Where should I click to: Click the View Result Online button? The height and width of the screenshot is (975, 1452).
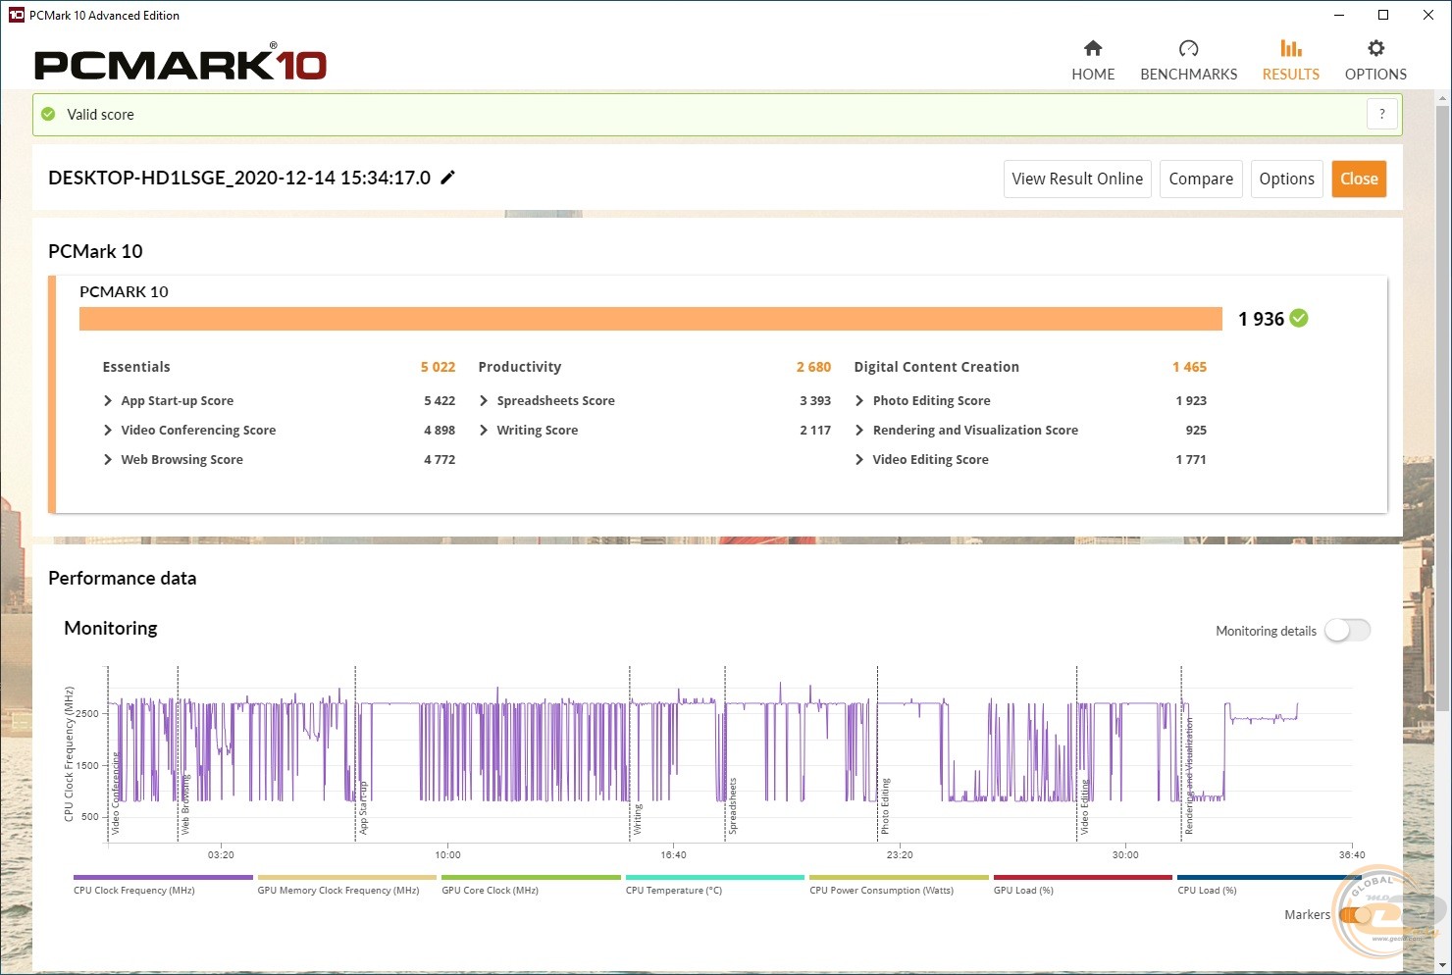tap(1076, 179)
